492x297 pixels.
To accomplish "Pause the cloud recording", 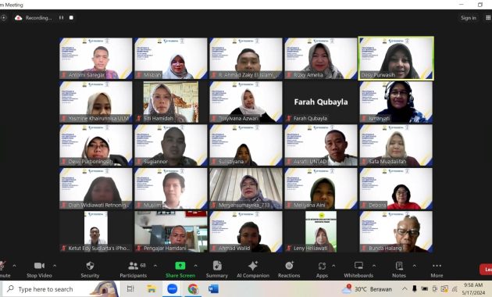I will tap(61, 17).
